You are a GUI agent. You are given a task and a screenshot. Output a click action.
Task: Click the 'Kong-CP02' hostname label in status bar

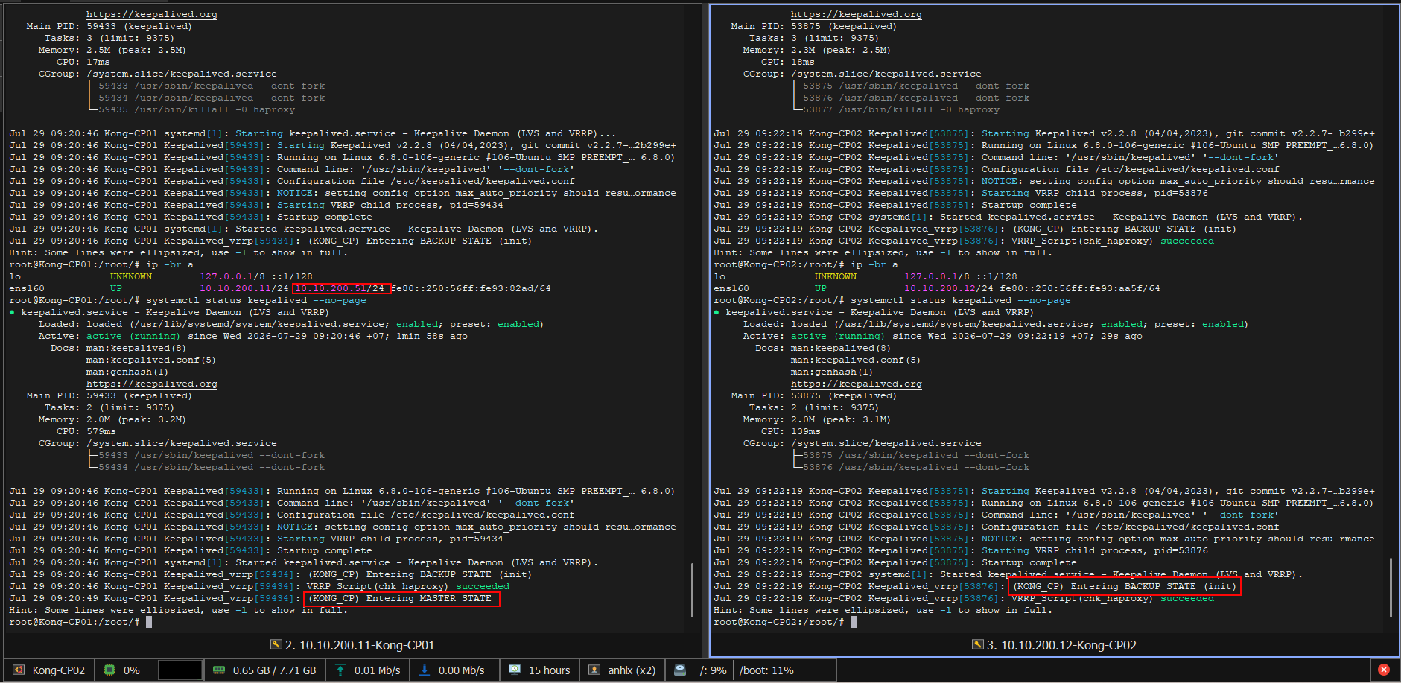tap(59, 670)
